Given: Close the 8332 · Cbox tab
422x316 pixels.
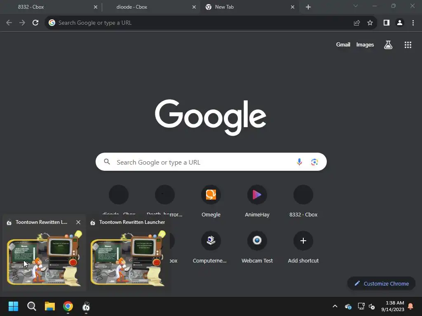Looking at the screenshot, I should 96,7.
